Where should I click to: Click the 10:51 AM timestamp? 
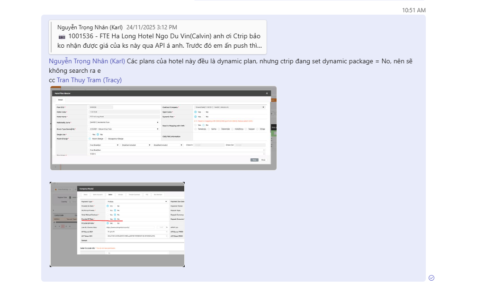(x=414, y=10)
